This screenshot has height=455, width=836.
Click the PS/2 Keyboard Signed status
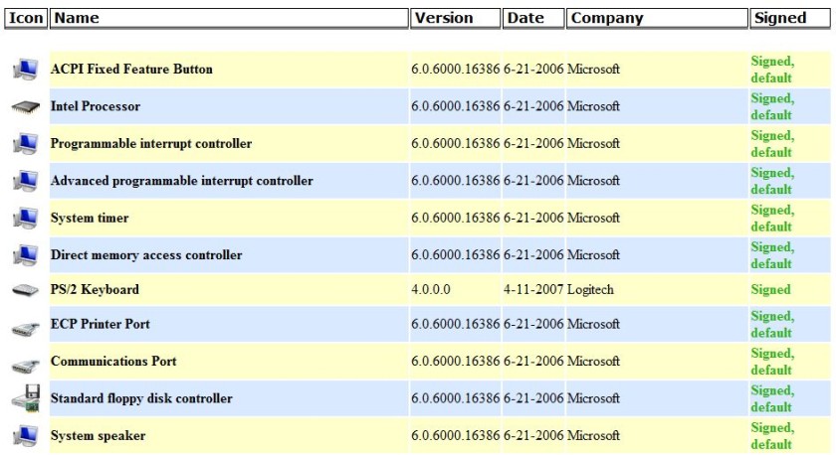tap(770, 289)
